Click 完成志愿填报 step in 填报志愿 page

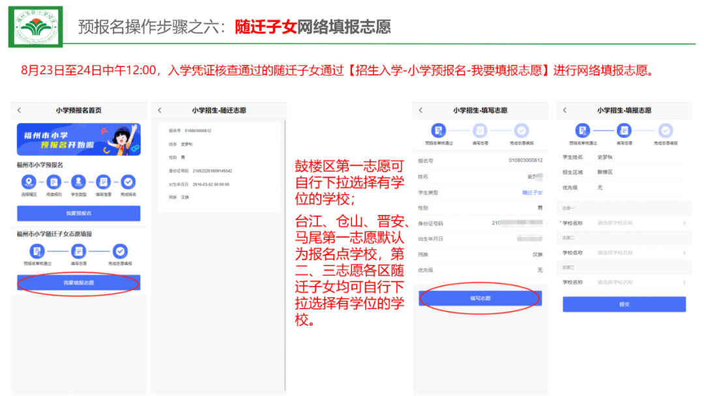(x=665, y=130)
